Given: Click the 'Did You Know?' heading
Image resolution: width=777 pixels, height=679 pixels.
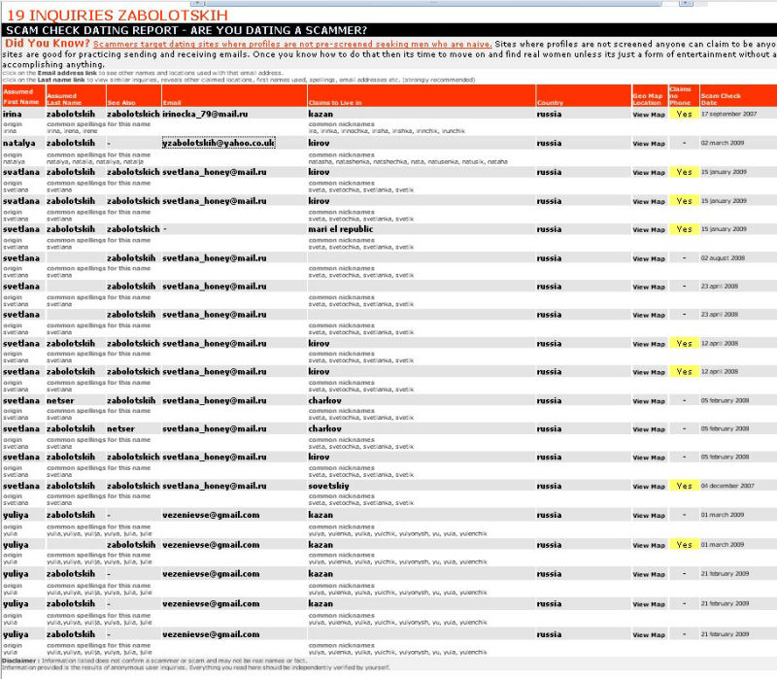Looking at the screenshot, I should 48,43.
